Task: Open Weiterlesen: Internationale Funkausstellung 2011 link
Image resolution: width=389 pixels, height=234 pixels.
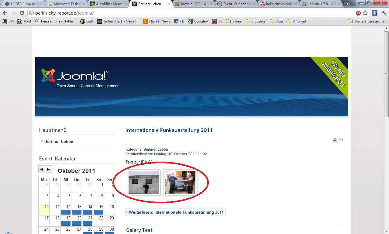Action: click(176, 212)
